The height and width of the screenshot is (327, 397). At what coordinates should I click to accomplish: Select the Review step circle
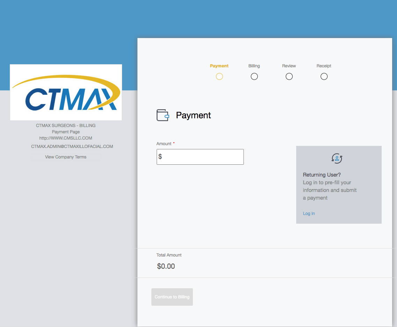[x=289, y=76]
